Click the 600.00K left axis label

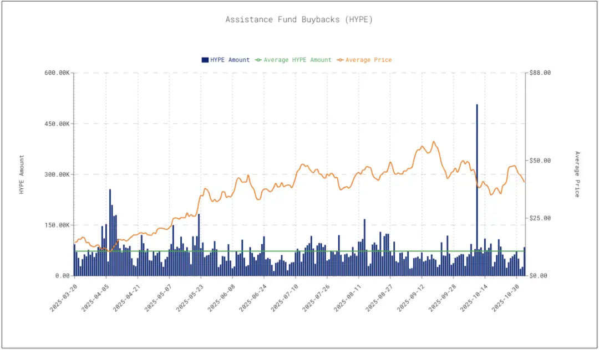(56, 73)
